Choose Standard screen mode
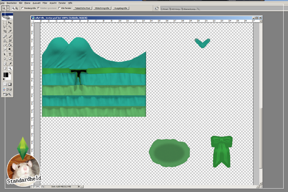This screenshot has height=192, width=288. tap(4, 89)
